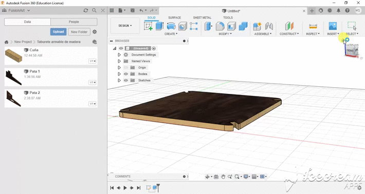
Task: Toggle Sketches folder visibility eye
Action: [x=126, y=81]
